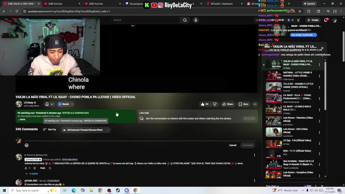Screen dimensions: 345x194
Task: Close the Mix playlist panel
Action: coord(322,48)
